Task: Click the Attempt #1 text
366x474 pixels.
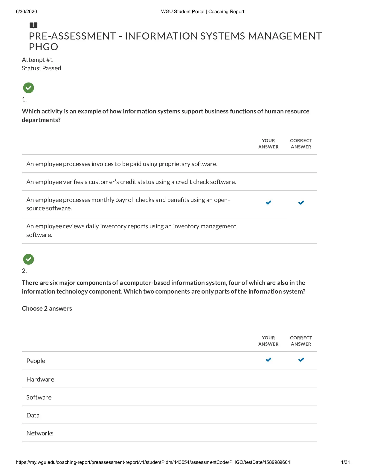Action: [38, 60]
